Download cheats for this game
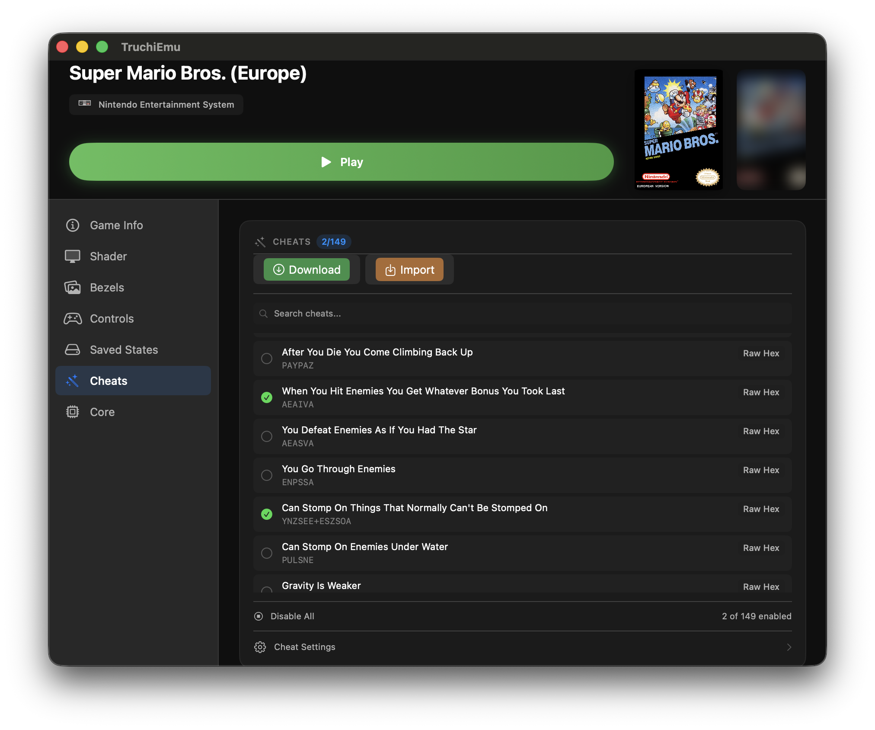The image size is (875, 730). coord(307,269)
